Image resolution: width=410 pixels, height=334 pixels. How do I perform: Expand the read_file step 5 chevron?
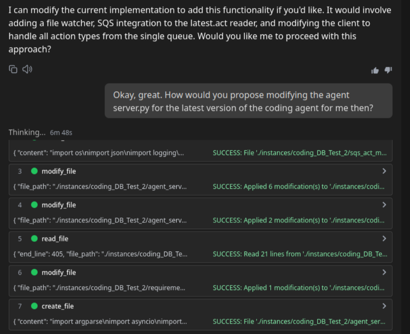point(385,238)
